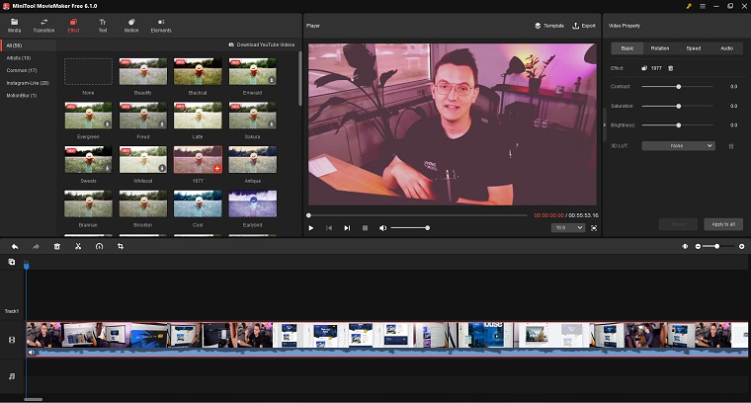
Task: Open the Media library tab
Action: [15, 26]
